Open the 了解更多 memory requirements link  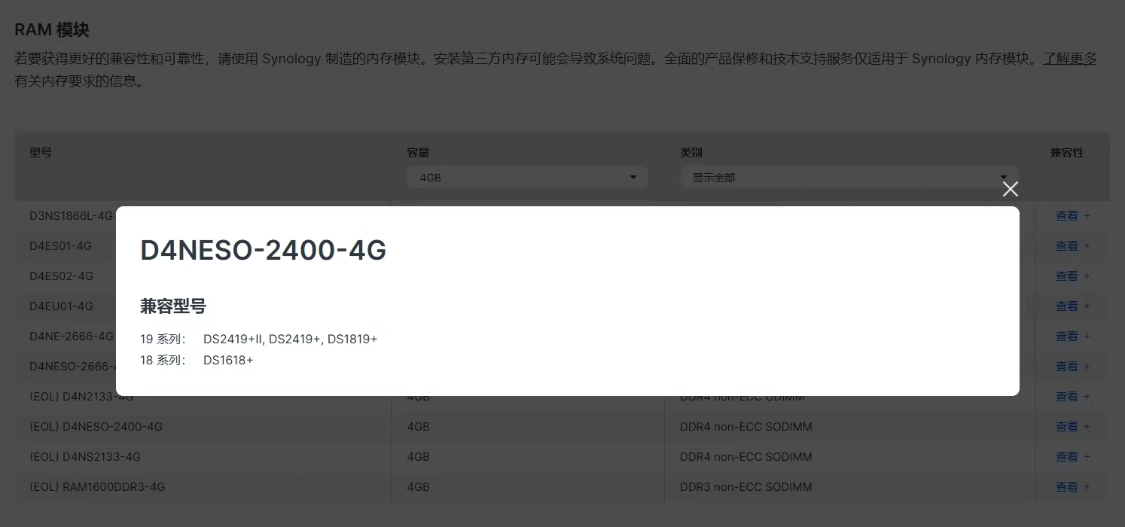(x=1070, y=59)
